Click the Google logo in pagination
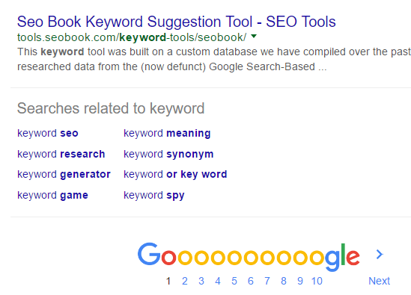Viewport: 411px width, 295px height. click(x=249, y=257)
